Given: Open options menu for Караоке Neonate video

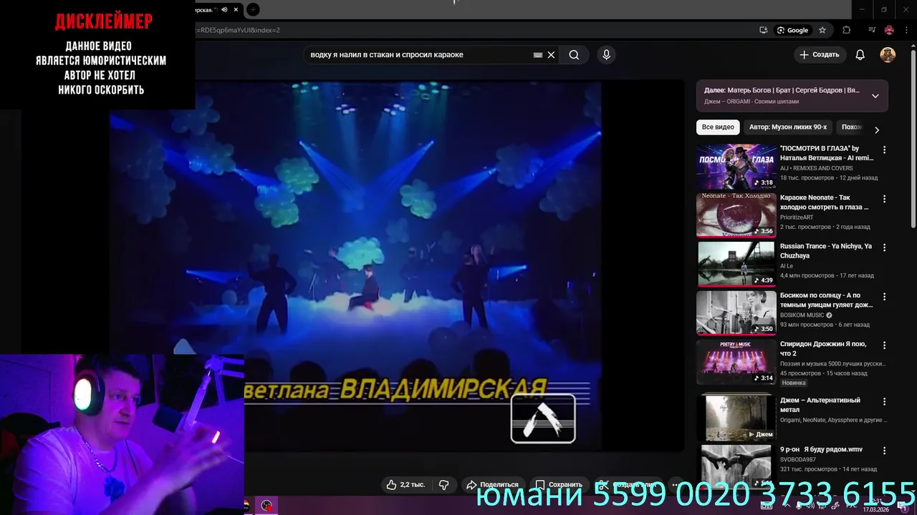Looking at the screenshot, I should pos(884,199).
